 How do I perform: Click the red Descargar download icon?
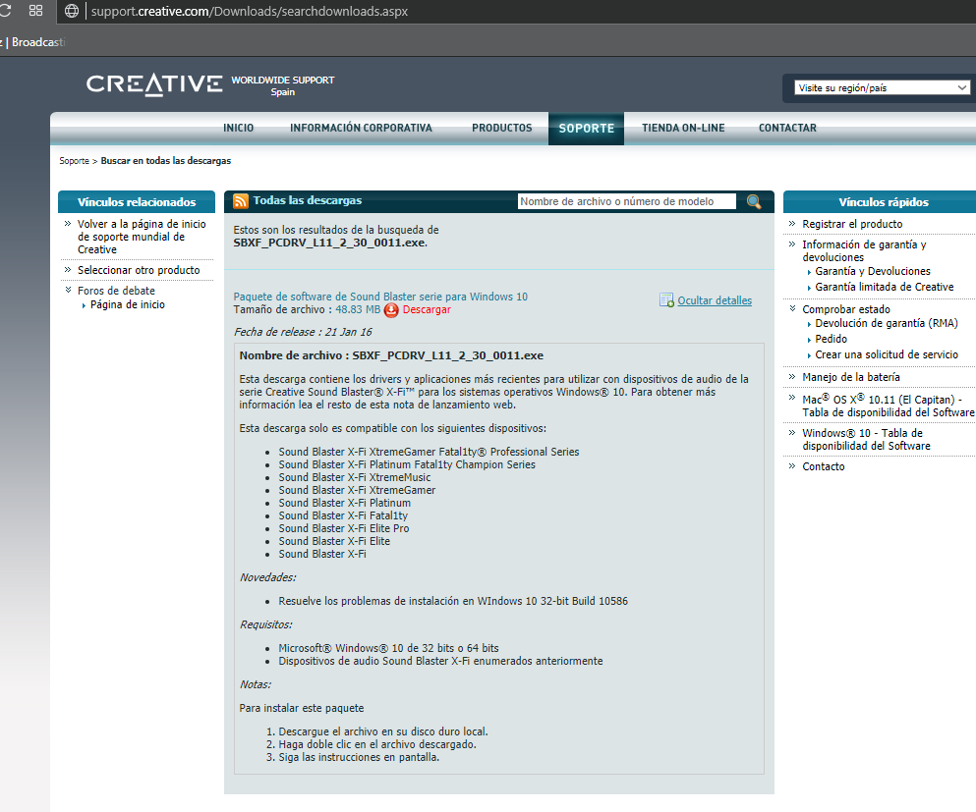click(x=391, y=310)
